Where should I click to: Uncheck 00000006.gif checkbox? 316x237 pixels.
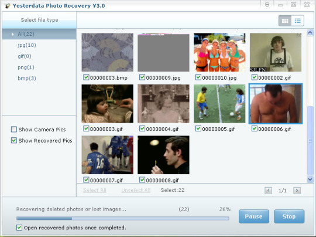point(255,128)
